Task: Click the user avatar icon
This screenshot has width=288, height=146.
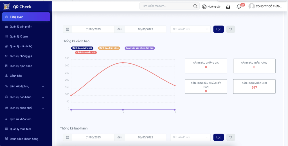Action: coord(252,6)
